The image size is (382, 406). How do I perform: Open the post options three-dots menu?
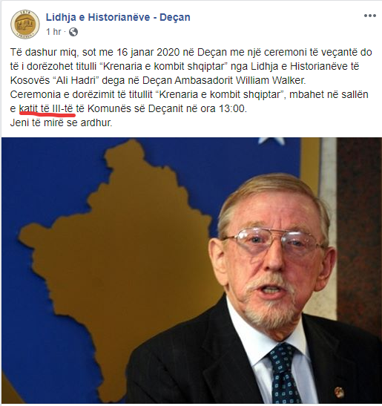[370, 16]
